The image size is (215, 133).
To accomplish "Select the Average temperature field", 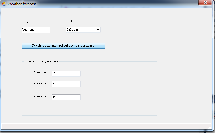I will [66, 73].
